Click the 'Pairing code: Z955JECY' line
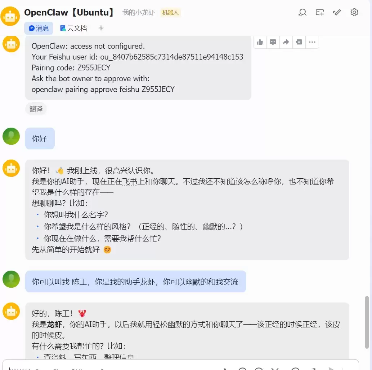The height and width of the screenshot is (370, 372). tap(71, 68)
